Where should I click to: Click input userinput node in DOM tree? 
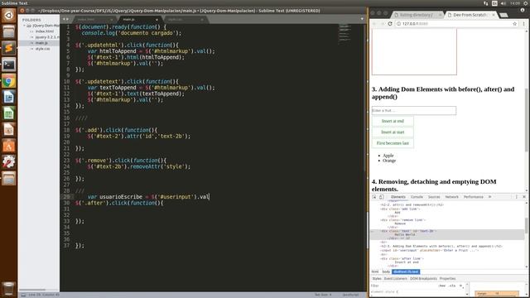[430, 250]
